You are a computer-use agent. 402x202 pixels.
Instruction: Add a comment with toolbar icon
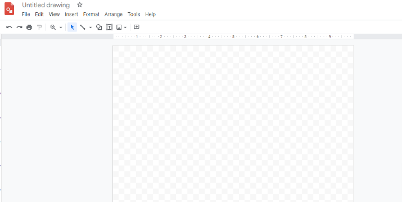click(137, 27)
